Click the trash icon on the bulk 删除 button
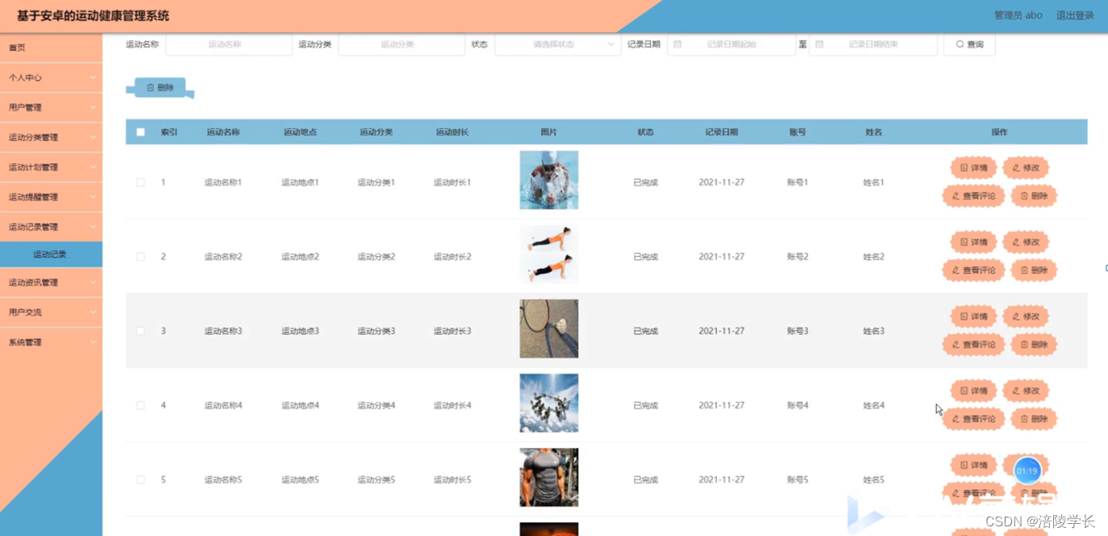This screenshot has height=536, width=1108. [x=152, y=86]
